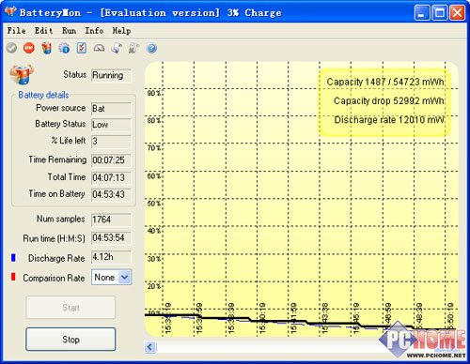Click the Battery Status field showing Low

click(111, 125)
